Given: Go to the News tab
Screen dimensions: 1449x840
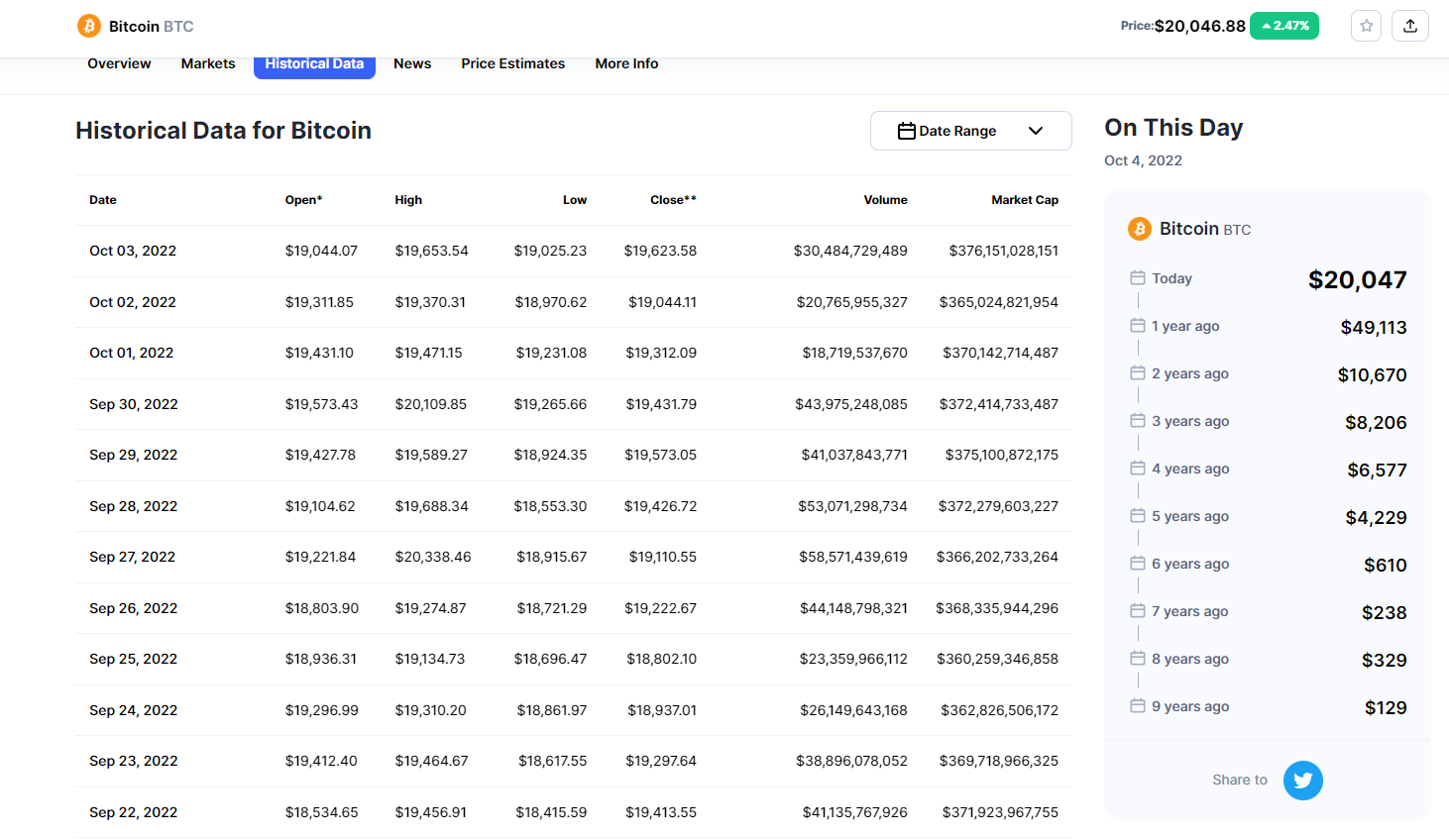Looking at the screenshot, I should point(412,63).
